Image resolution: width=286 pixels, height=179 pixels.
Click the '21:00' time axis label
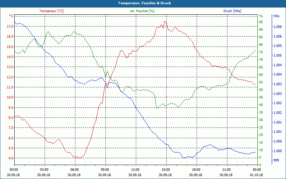pyautogui.click(x=227, y=169)
